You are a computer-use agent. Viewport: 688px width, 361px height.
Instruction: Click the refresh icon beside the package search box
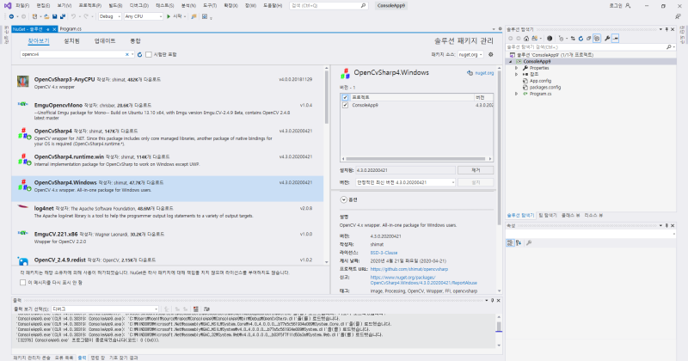[x=139, y=55]
